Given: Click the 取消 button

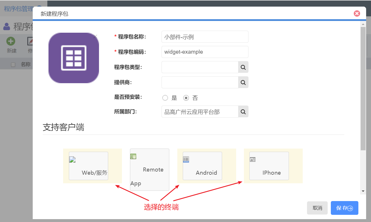Looking at the screenshot, I should (x=317, y=208).
